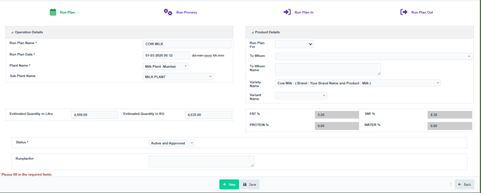This screenshot has height=193, width=481.
Task: Open the Run Plan For dropdown
Action: 295,45
